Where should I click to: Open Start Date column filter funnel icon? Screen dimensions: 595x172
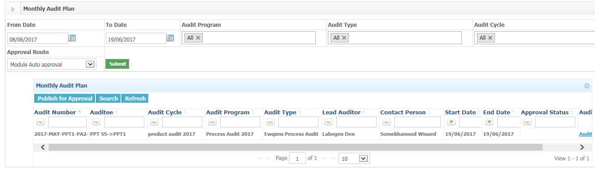tap(451, 122)
